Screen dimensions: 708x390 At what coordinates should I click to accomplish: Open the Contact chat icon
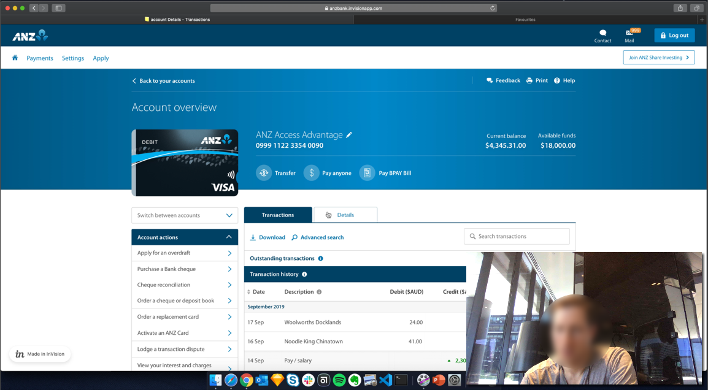[602, 32]
